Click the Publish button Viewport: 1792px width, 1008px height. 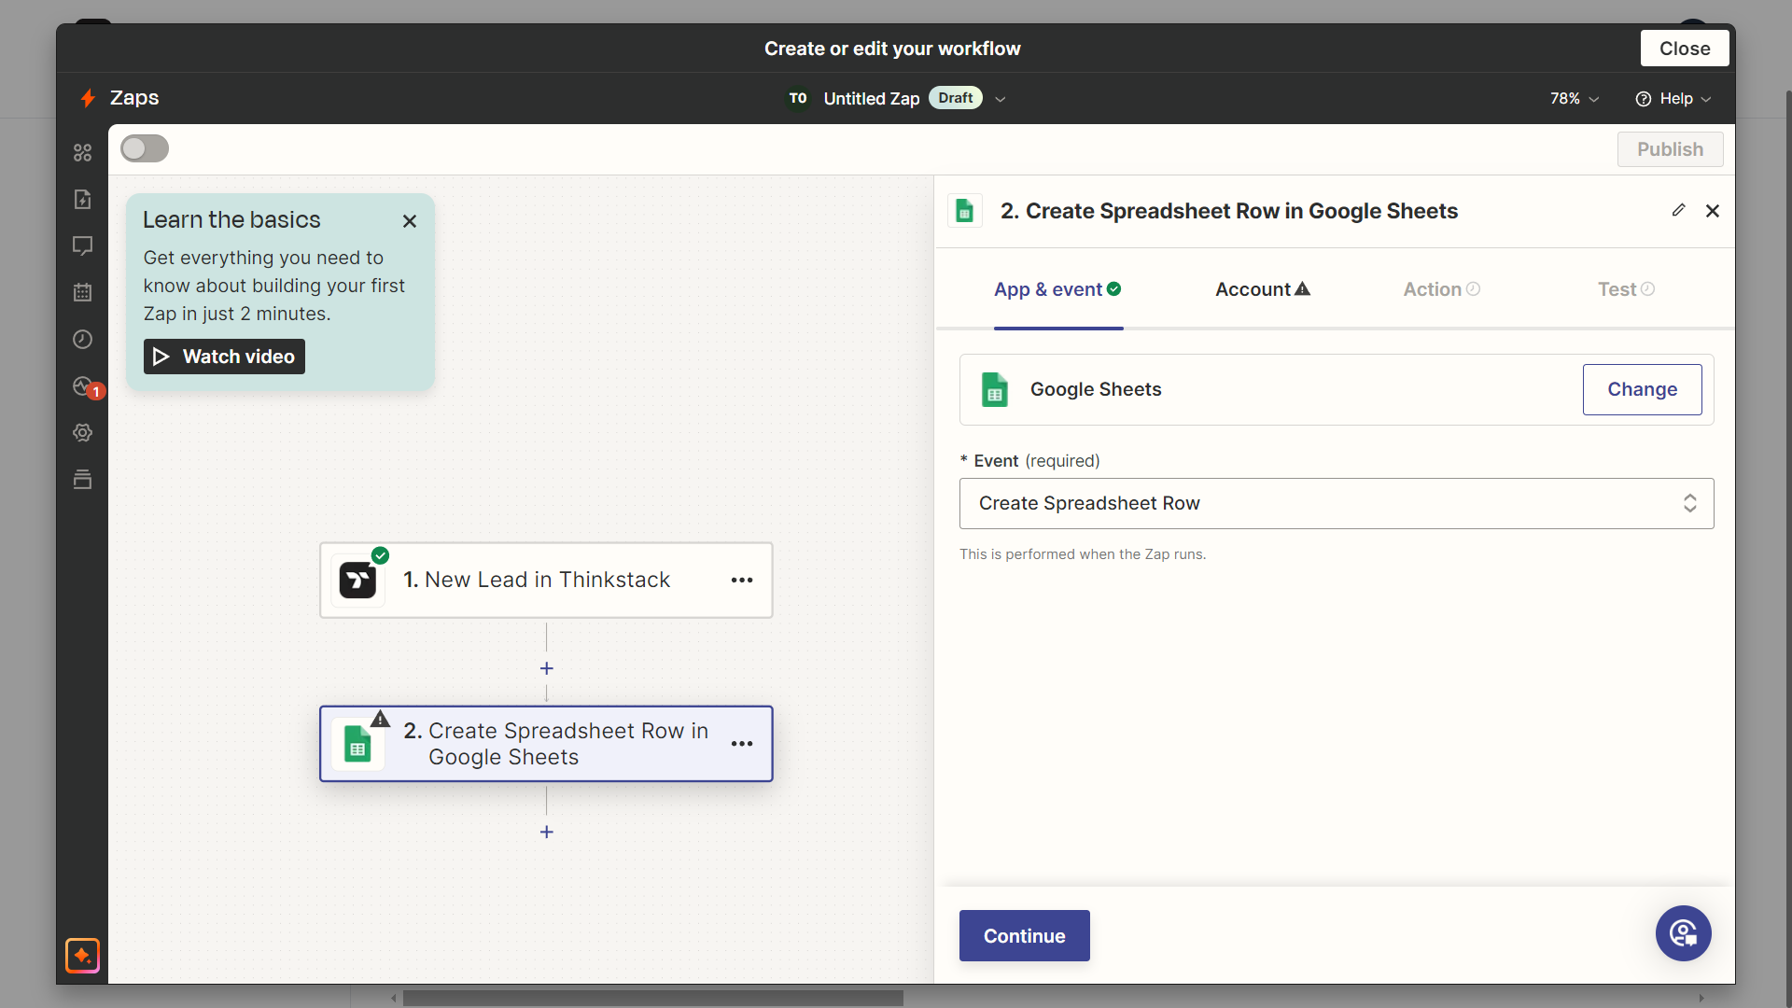click(x=1670, y=149)
